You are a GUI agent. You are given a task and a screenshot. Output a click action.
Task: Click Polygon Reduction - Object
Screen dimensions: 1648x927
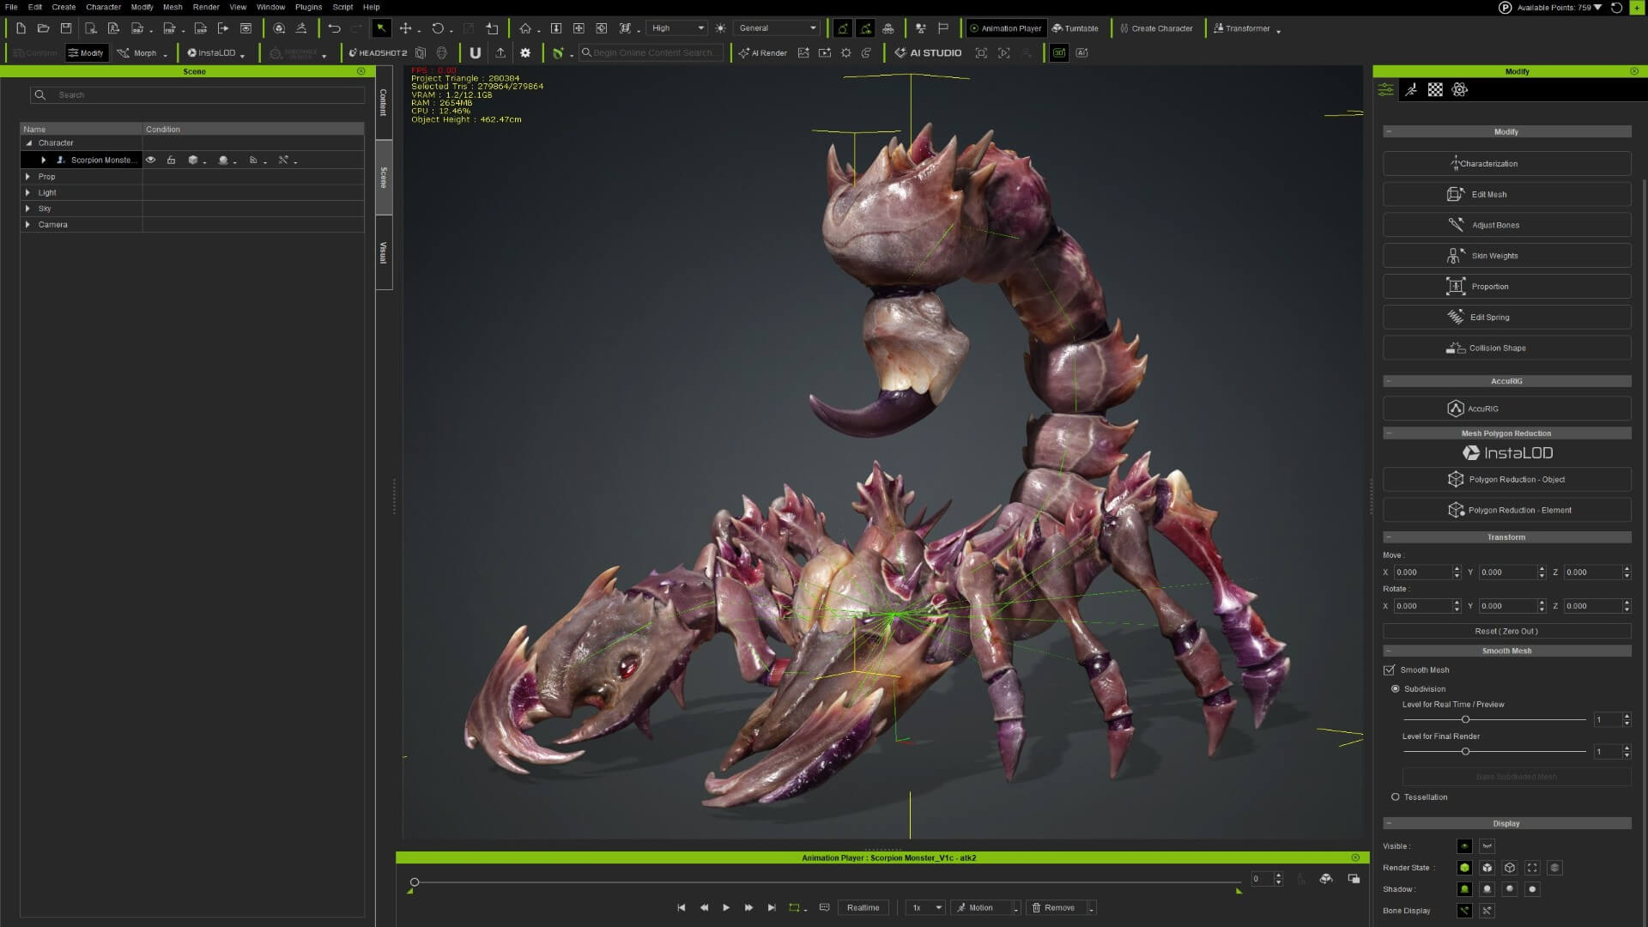pyautogui.click(x=1506, y=480)
